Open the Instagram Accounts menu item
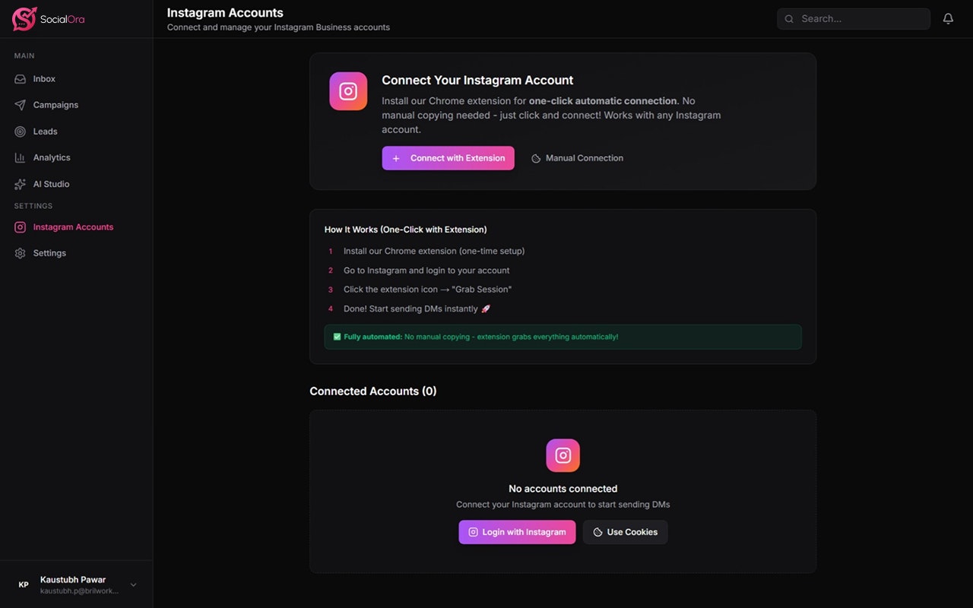This screenshot has width=973, height=608. (x=73, y=227)
